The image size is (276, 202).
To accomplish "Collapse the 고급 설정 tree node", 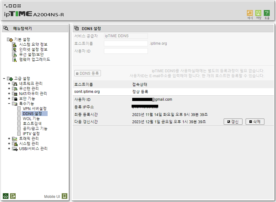I will coord(4,78).
